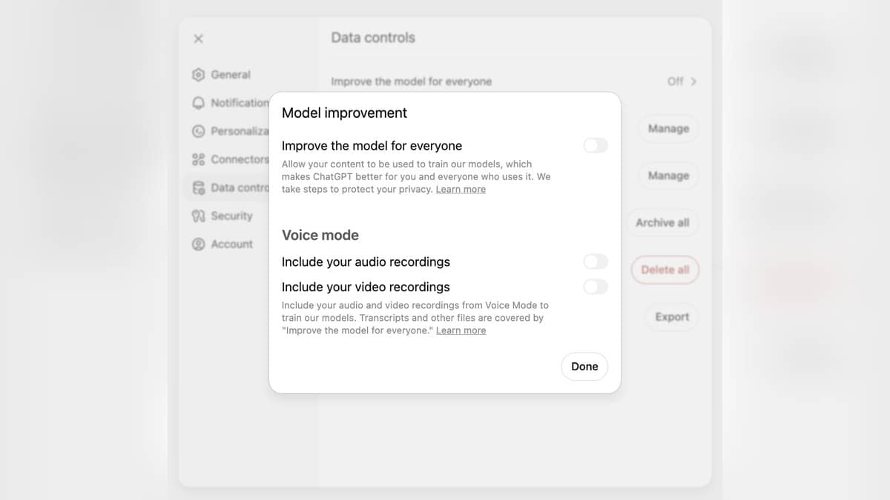The width and height of the screenshot is (890, 500).
Task: Click the Notifications bell icon
Action: [x=198, y=103]
